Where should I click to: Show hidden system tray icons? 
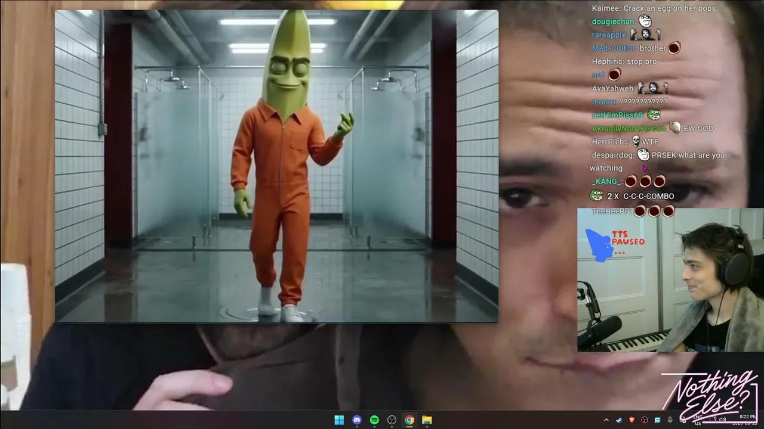tap(606, 420)
